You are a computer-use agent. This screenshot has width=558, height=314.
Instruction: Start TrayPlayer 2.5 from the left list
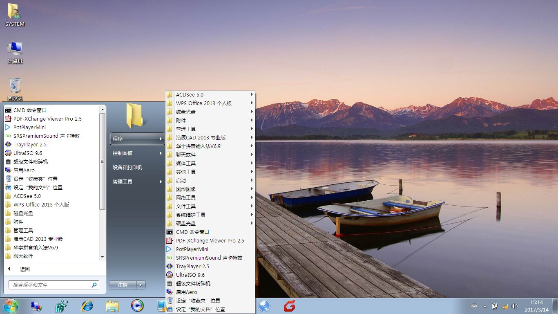(51, 144)
